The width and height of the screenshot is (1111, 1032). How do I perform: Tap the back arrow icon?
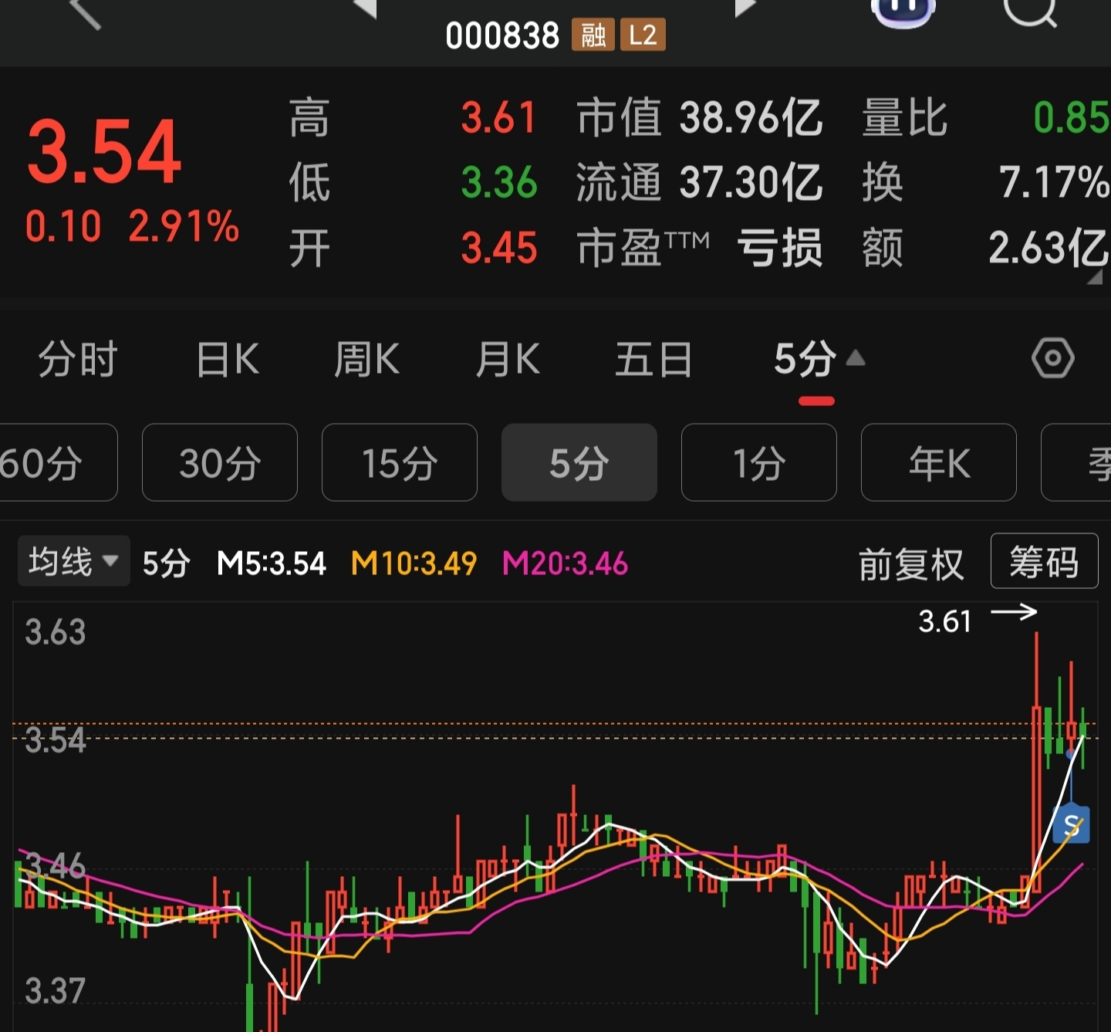point(86,13)
